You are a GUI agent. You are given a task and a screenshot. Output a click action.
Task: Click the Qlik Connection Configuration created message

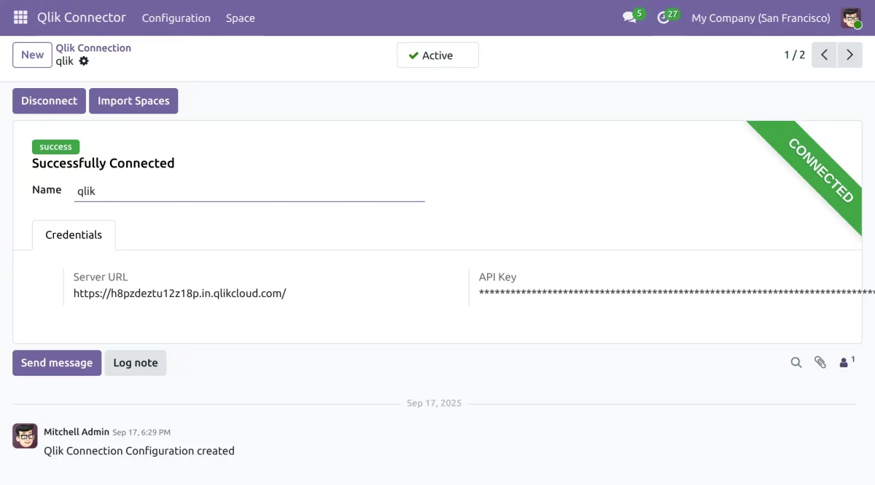point(139,451)
